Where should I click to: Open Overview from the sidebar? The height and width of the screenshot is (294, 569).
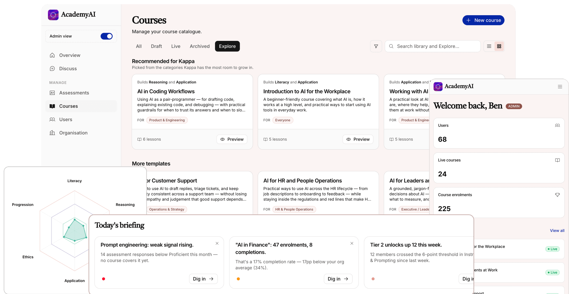81,55
